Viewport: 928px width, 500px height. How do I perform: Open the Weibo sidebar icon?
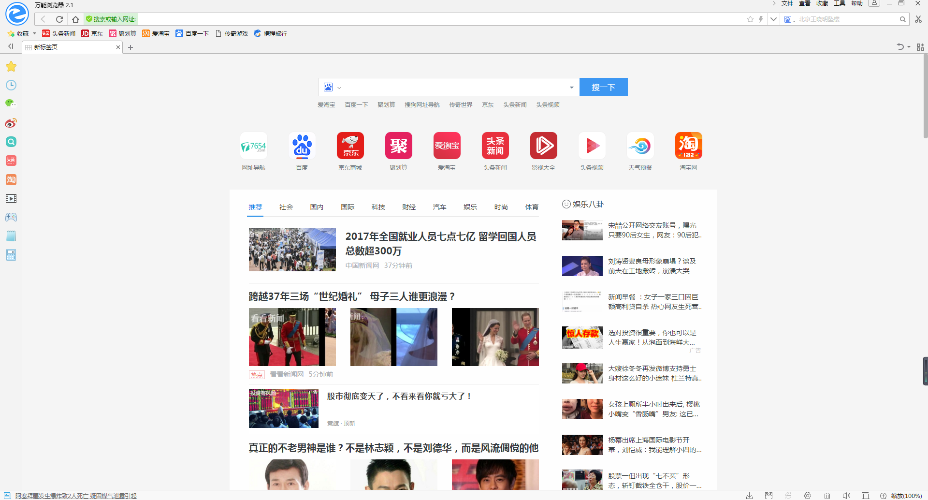[11, 123]
